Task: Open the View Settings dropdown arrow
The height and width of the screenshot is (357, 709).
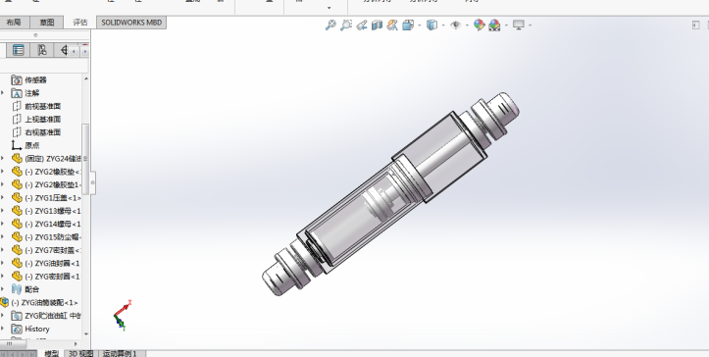Action: coord(530,25)
